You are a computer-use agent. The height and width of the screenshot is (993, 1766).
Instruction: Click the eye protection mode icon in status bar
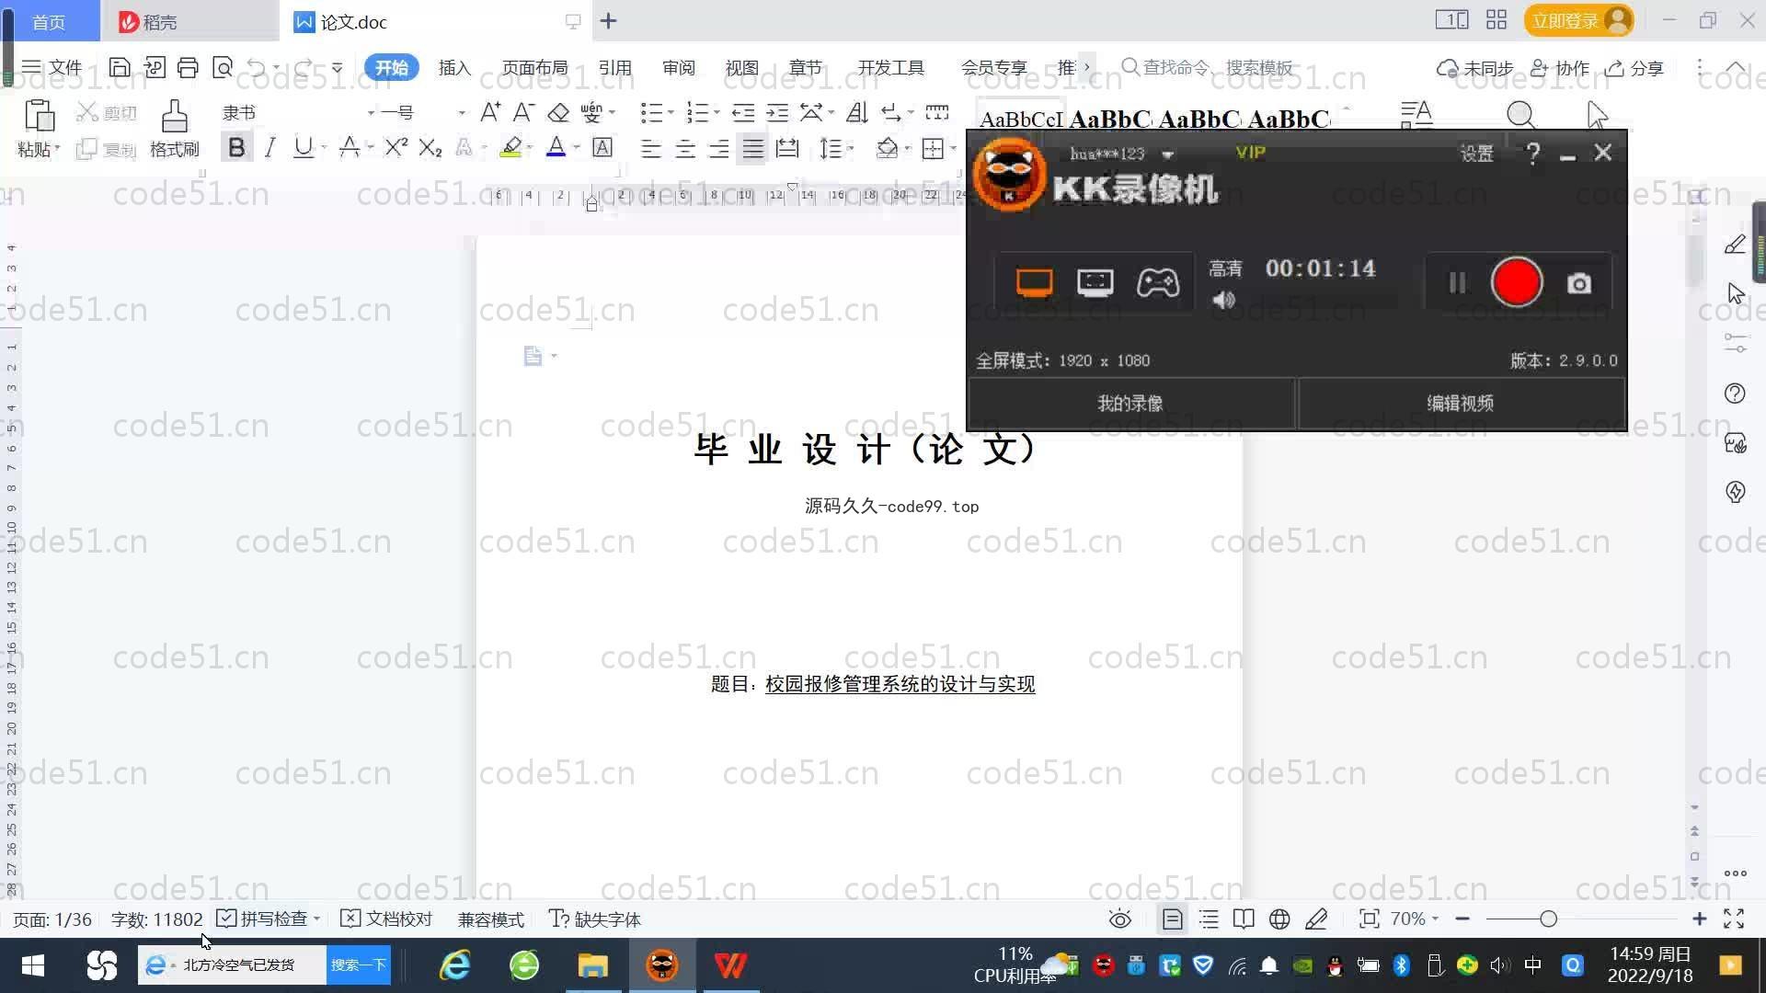pyautogui.click(x=1119, y=919)
